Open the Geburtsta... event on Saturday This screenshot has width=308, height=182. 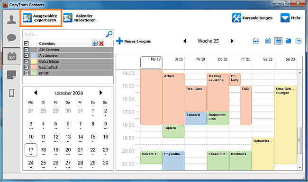[263, 154]
